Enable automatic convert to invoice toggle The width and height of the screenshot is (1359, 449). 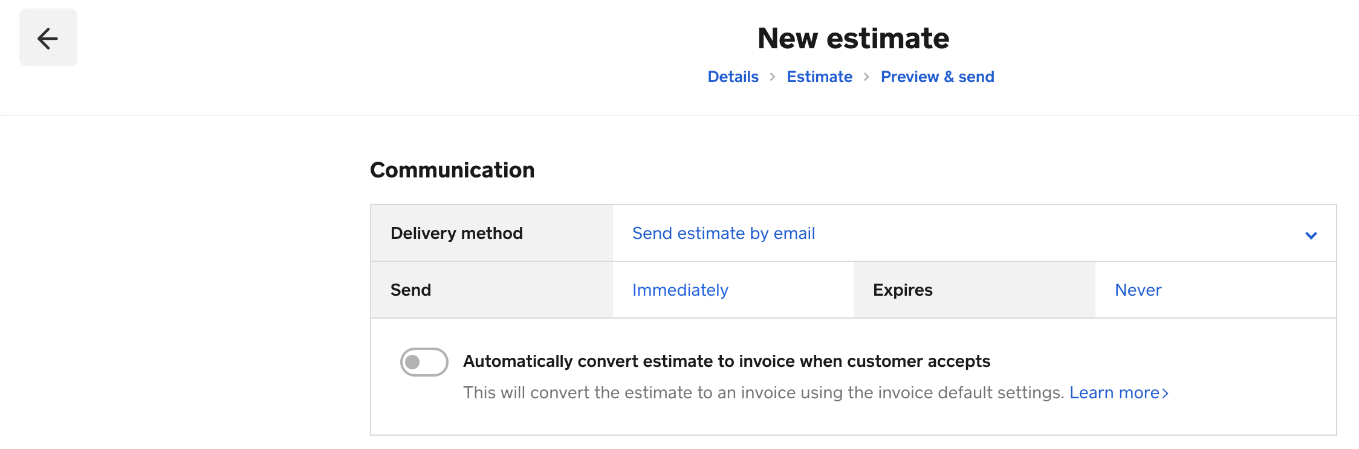[x=424, y=362]
